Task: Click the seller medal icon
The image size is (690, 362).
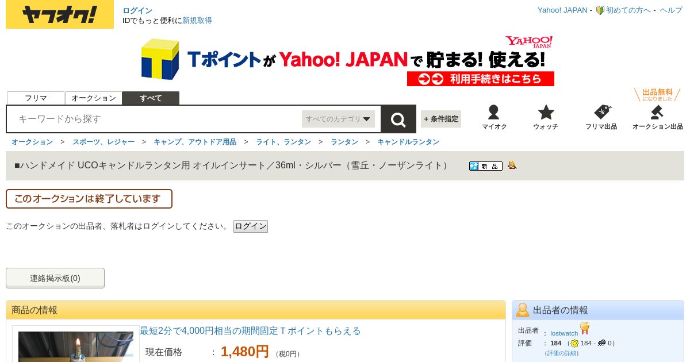Action: click(585, 328)
